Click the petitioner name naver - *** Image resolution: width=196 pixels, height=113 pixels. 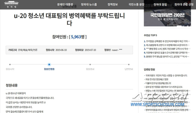pyautogui.click(x=117, y=50)
